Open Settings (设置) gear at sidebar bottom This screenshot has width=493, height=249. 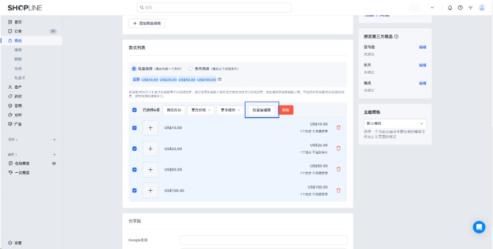tap(10, 243)
